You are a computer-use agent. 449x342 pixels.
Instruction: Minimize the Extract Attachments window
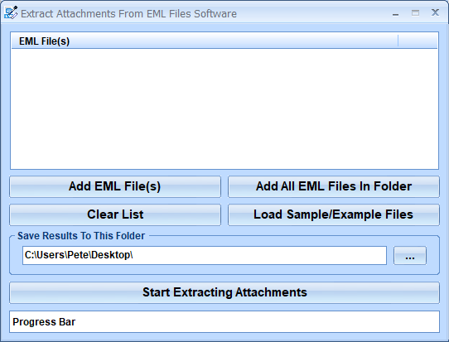pyautogui.click(x=395, y=13)
